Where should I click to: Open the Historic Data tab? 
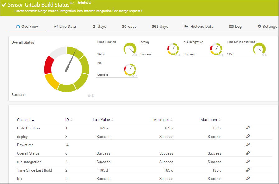pyautogui.click(x=199, y=27)
